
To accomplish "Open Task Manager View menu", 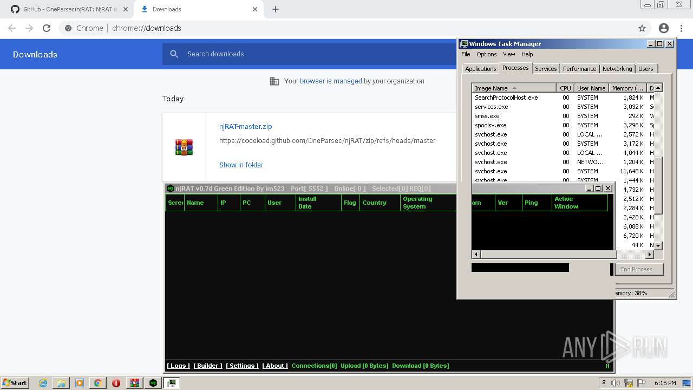I will (509, 54).
